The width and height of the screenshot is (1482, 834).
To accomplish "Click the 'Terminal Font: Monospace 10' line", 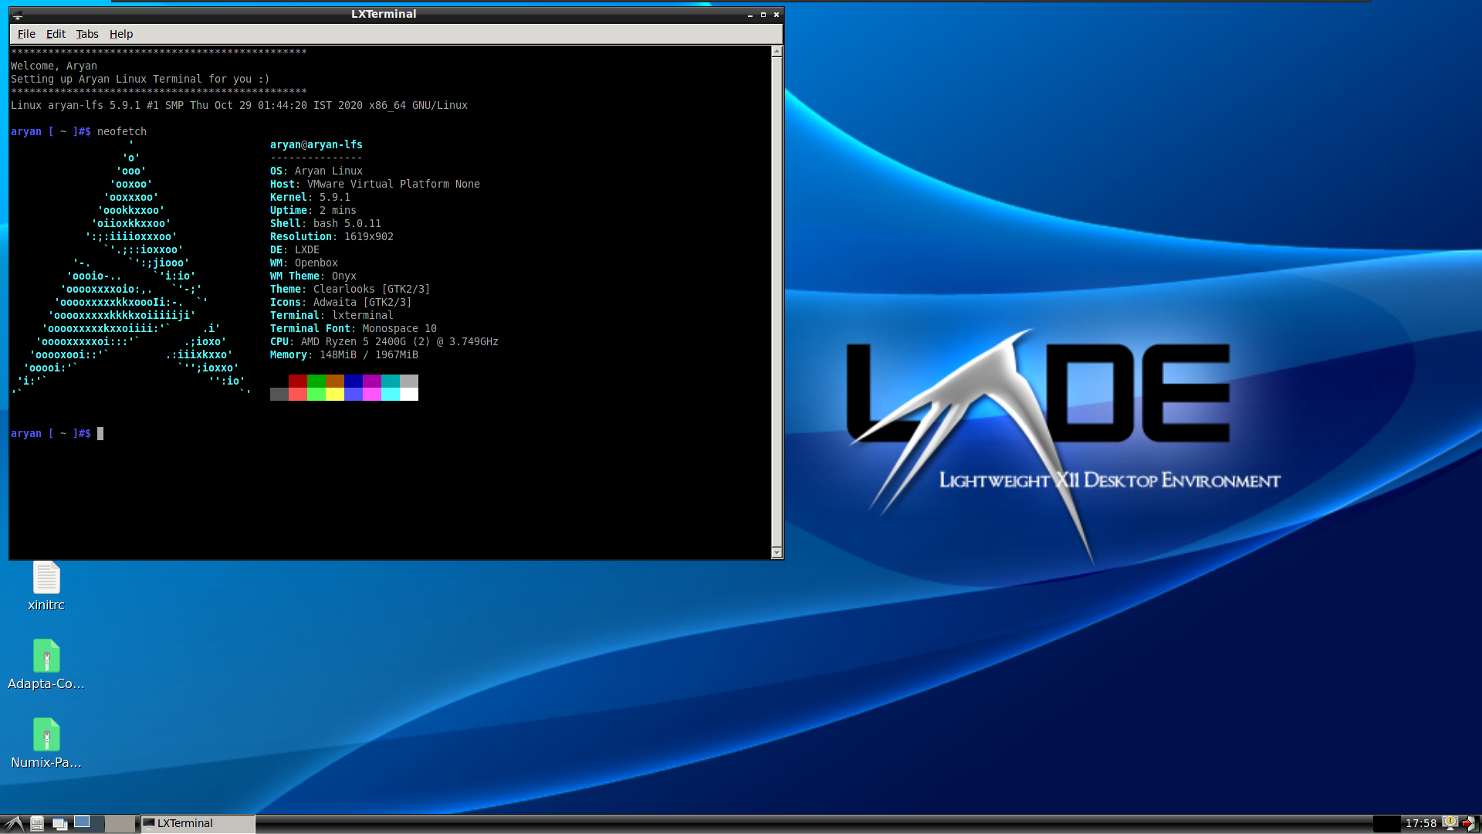I will (354, 328).
